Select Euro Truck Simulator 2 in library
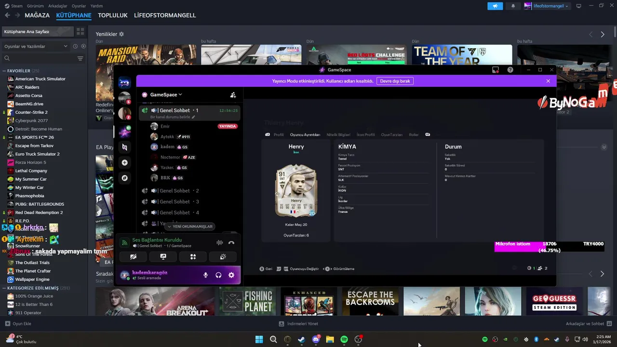617x347 pixels. pos(38,154)
